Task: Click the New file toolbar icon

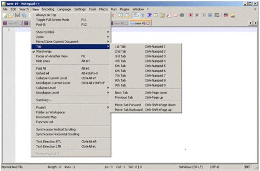Action: point(5,16)
